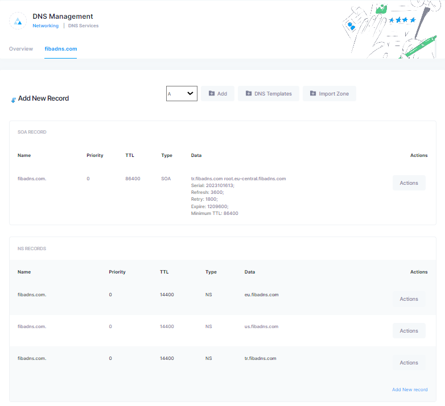Screen dimensions: 445x406
Task: Click the tr.fibadns.com NS data cell
Action: (260, 358)
